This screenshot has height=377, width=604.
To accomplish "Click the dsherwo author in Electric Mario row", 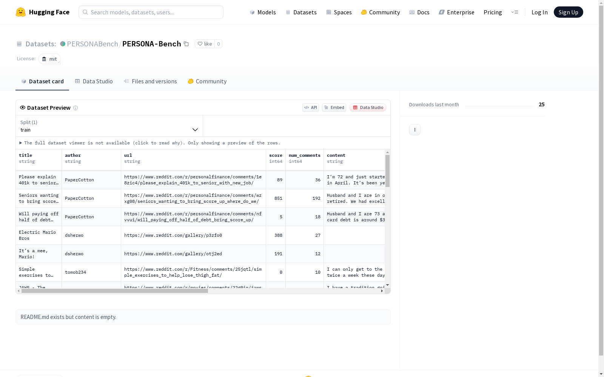I will [91, 235].
